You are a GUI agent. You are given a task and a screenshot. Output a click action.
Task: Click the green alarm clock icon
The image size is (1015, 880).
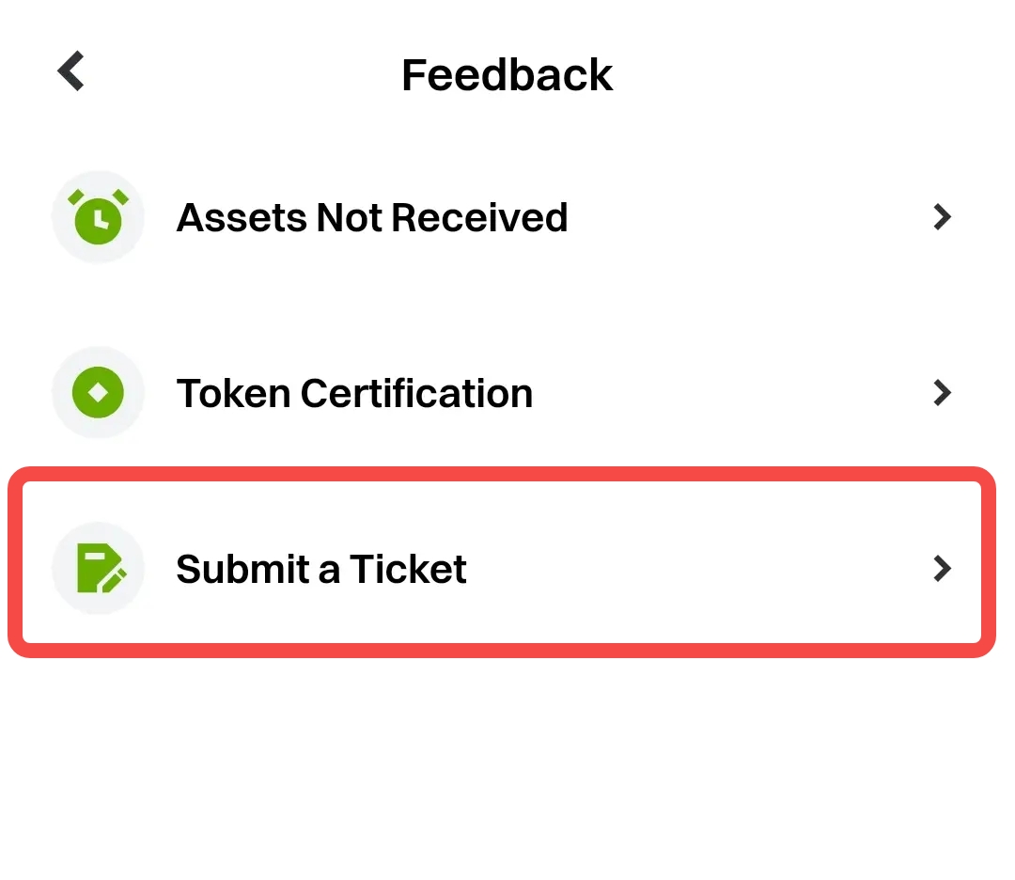99,217
